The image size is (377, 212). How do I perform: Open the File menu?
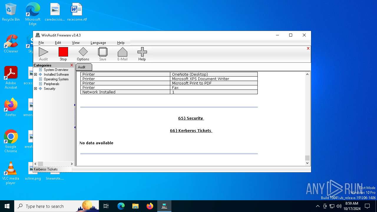click(41, 43)
